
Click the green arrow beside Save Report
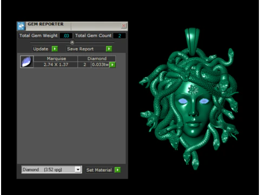(109, 49)
